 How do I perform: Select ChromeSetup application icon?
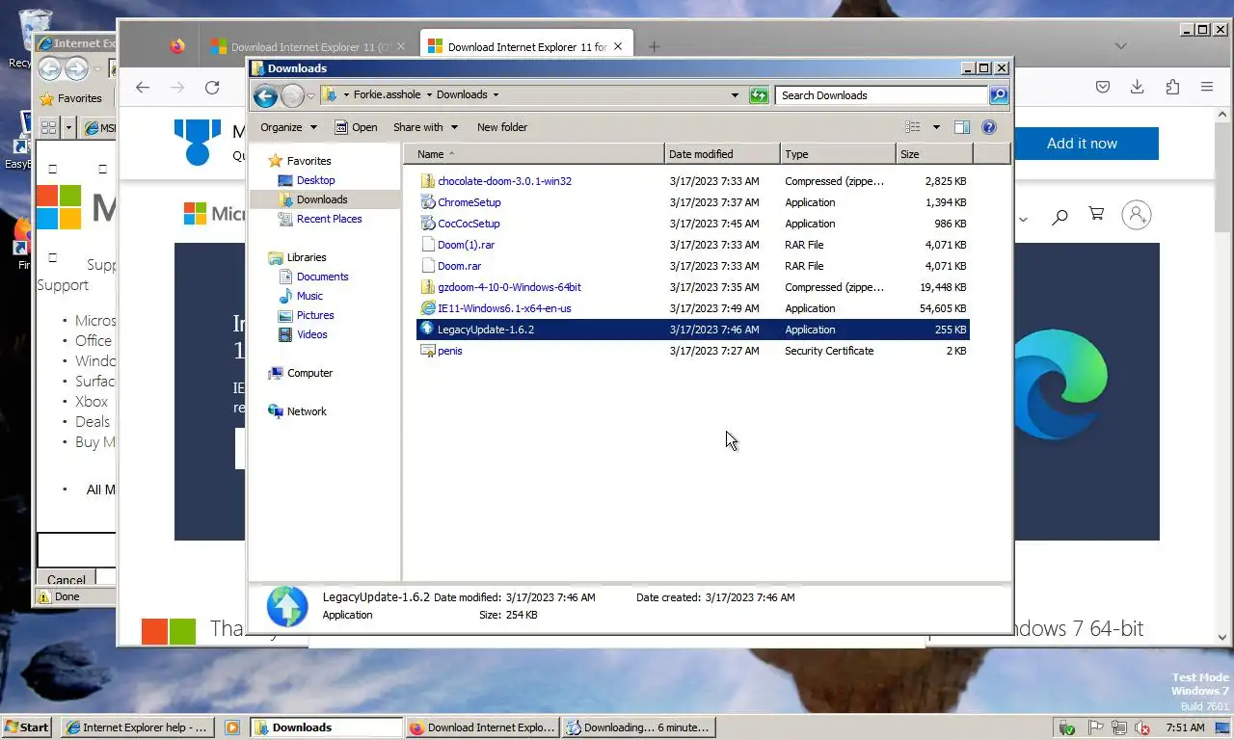pos(429,202)
